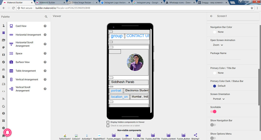This screenshot has width=261, height=140.
Task: Expand Open Screen Animation Zoom dropdown
Action: (218, 45)
